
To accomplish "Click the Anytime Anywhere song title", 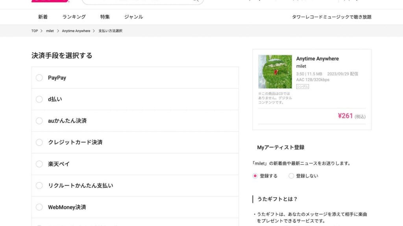I will click(318, 59).
